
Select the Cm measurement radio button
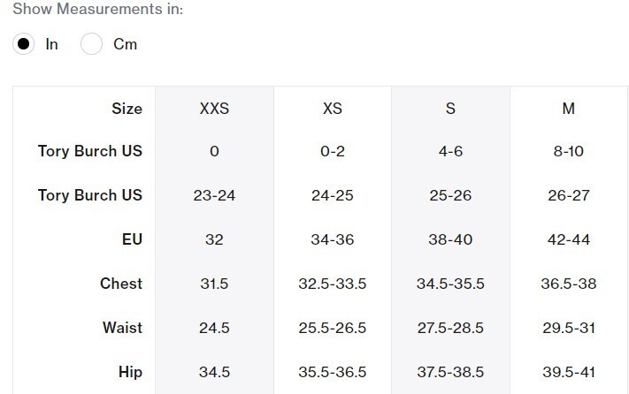pyautogui.click(x=91, y=43)
